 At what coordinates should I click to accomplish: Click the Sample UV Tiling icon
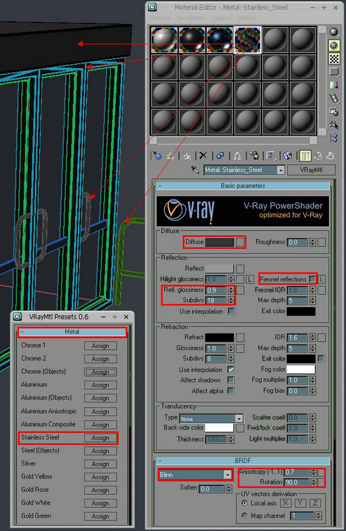[x=334, y=72]
